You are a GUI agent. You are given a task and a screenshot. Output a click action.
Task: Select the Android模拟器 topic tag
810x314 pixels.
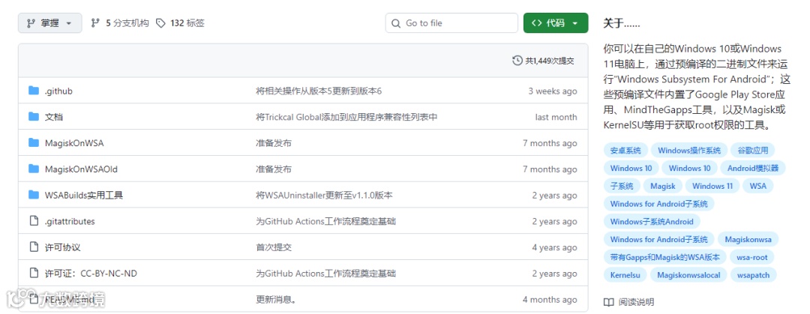tap(753, 168)
